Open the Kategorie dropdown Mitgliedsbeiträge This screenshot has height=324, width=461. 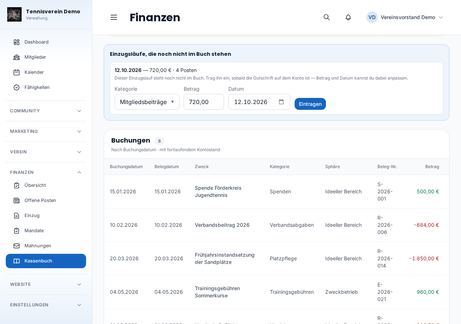(147, 102)
